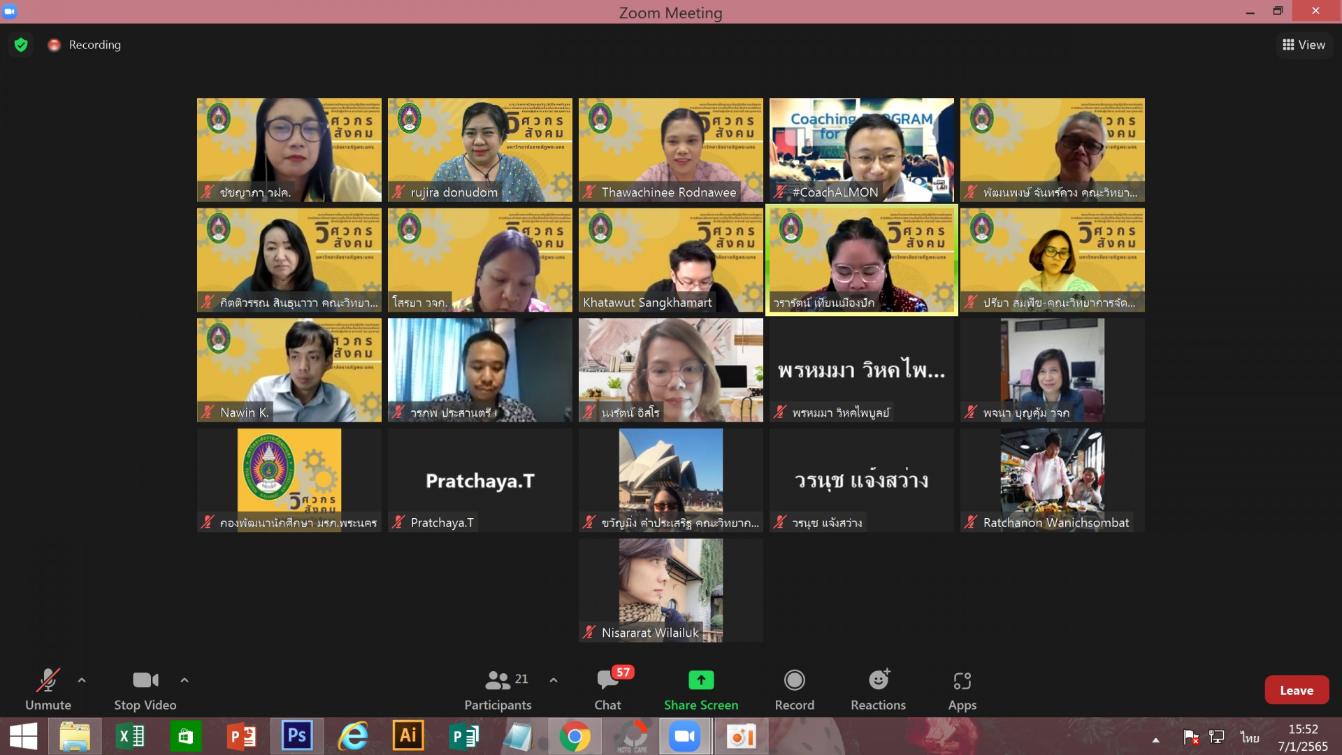Expand video options arrow beside Stop Video

[185, 679]
